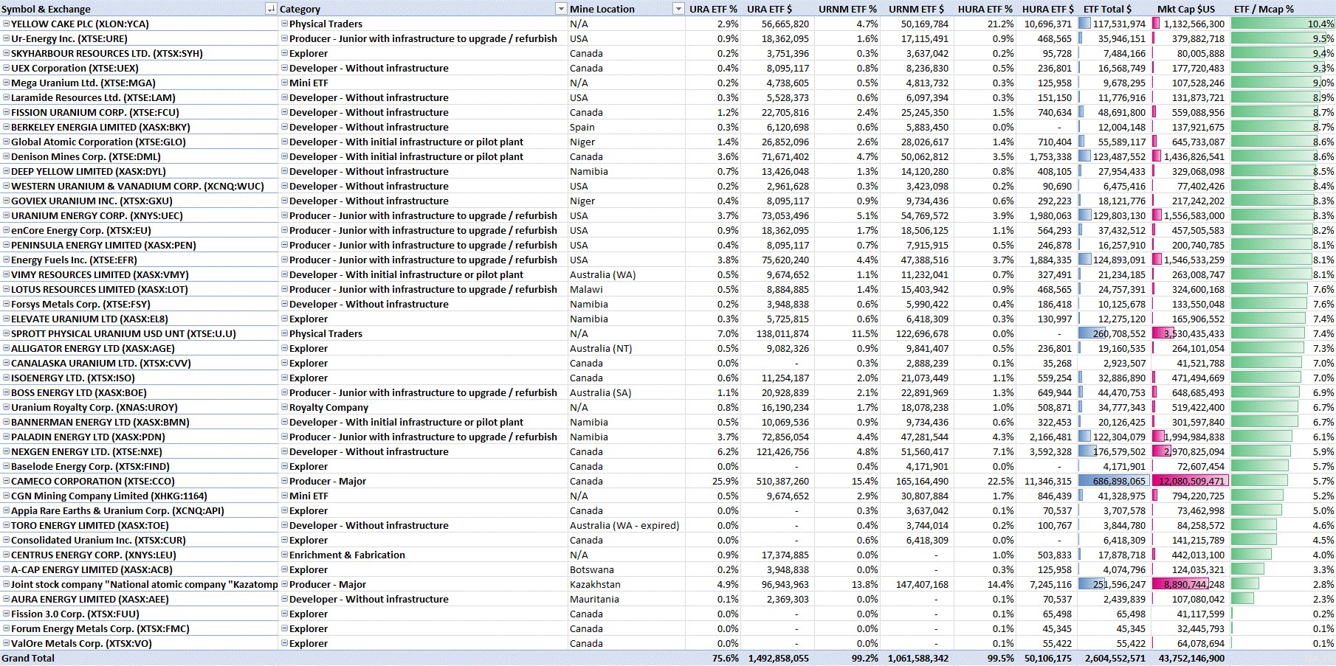
Task: Select Kazatomprom market cap cell 8,890,744,248
Action: tap(1189, 584)
